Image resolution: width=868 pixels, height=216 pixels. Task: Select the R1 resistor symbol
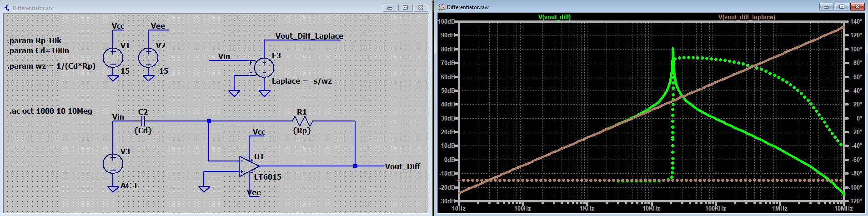click(x=302, y=121)
